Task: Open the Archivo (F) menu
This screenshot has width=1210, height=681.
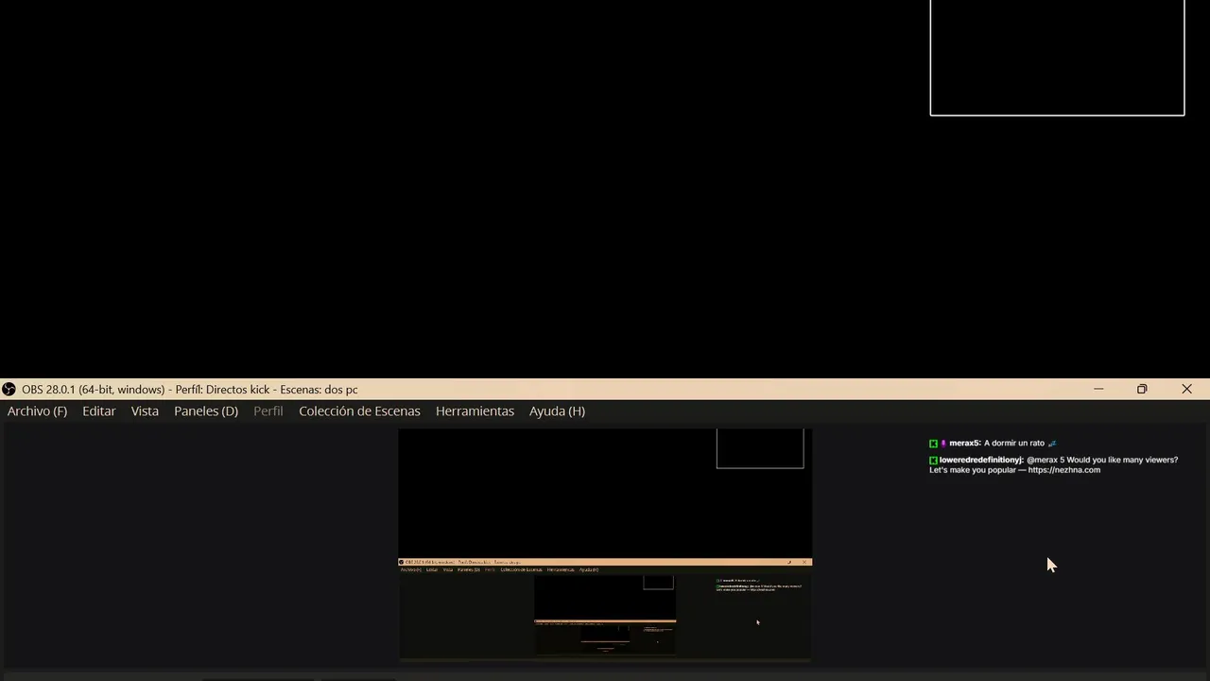Action: tap(37, 411)
